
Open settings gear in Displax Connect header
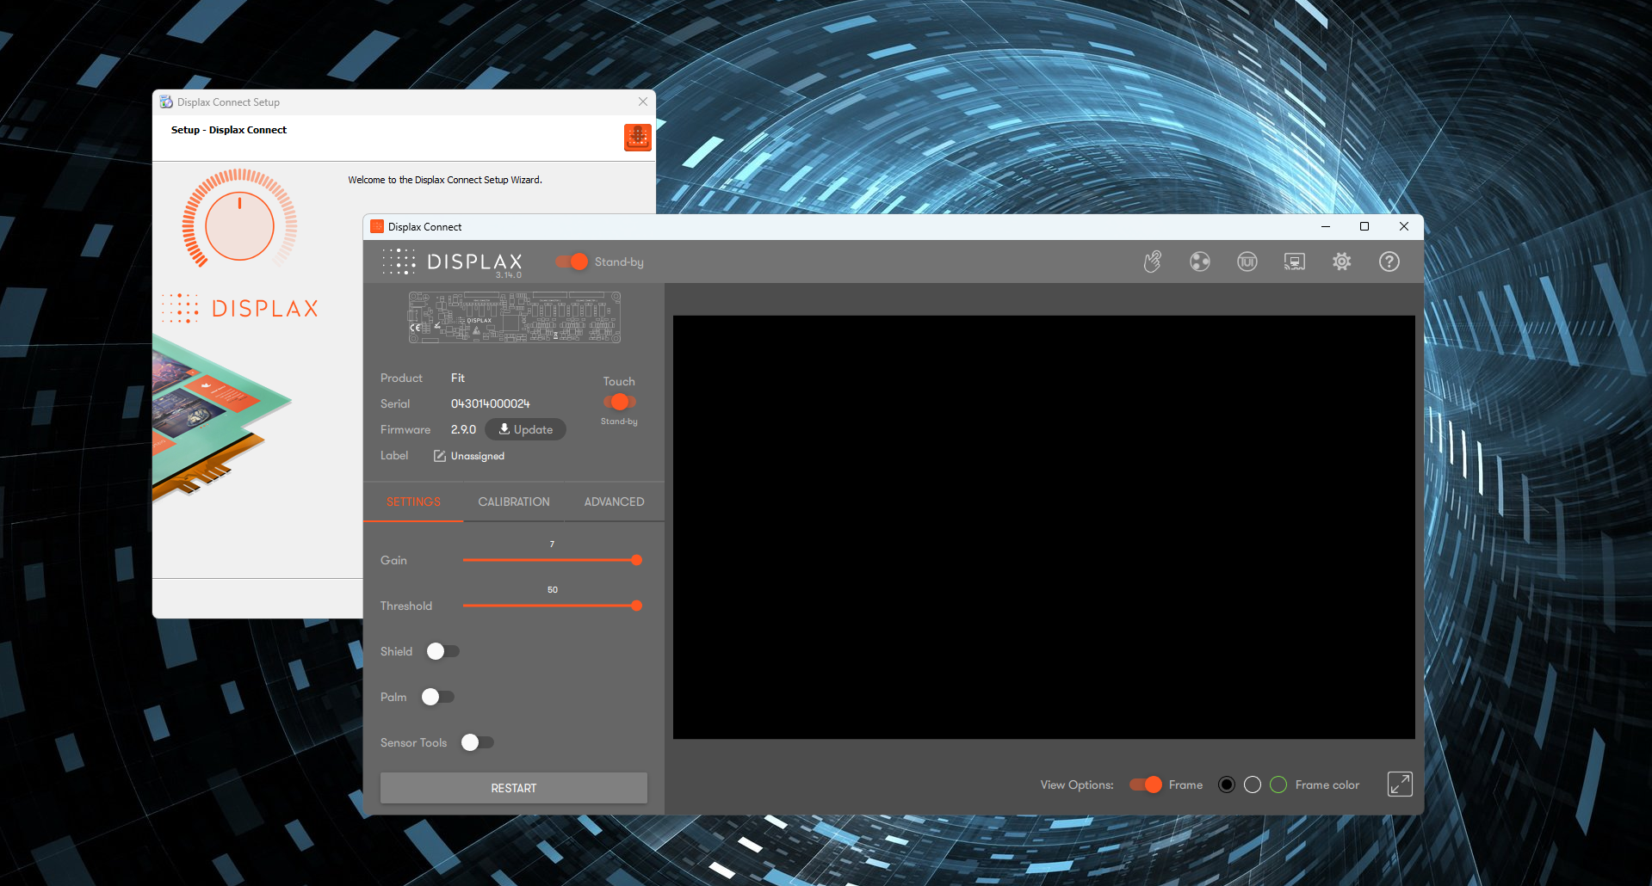pyautogui.click(x=1342, y=261)
